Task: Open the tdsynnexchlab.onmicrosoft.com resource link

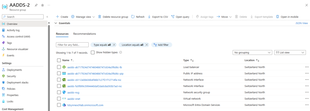Action: click(x=85, y=105)
